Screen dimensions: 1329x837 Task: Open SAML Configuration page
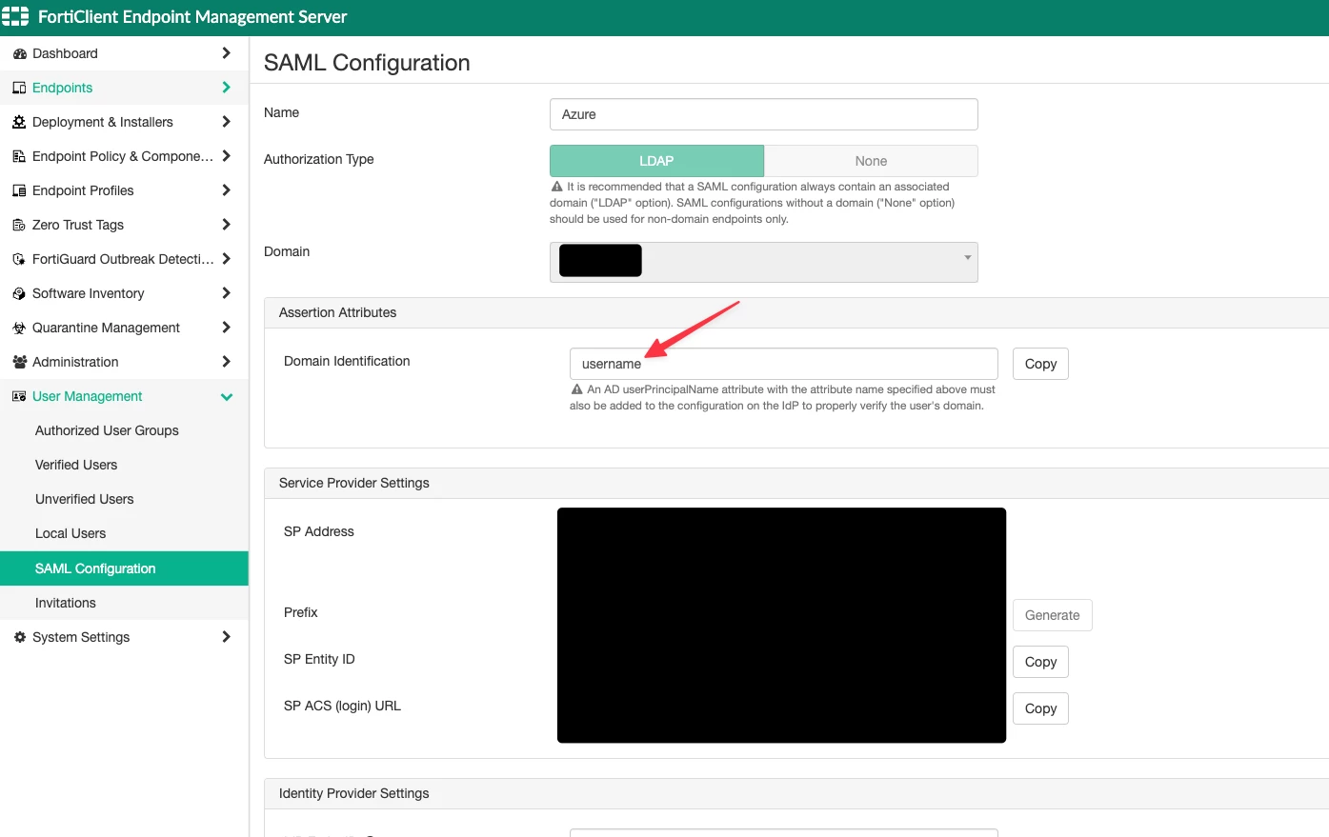pos(124,568)
